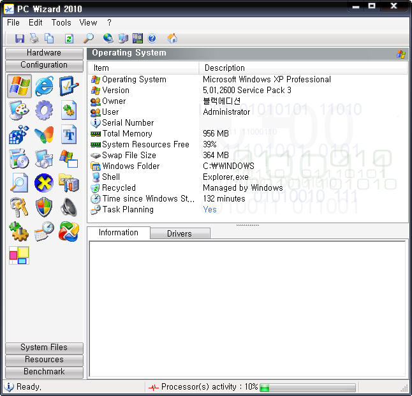
Task: Select the Time since Windows St... row
Action: pyautogui.click(x=247, y=199)
